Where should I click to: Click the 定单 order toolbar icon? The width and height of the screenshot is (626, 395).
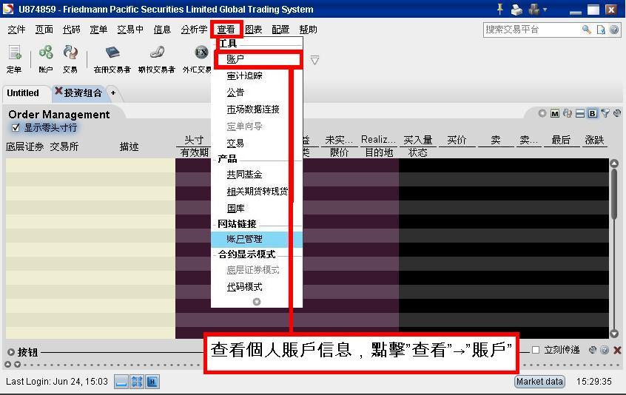[14, 58]
